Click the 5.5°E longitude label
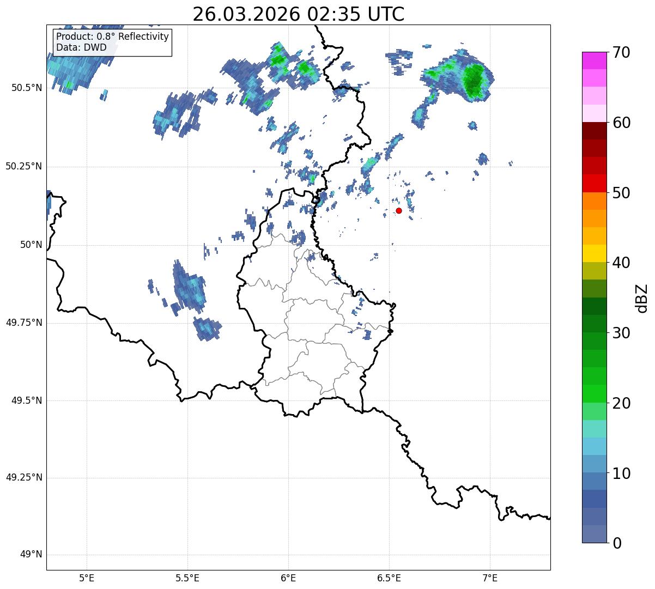Image resolution: width=655 pixels, height=589 pixels. pos(187,578)
